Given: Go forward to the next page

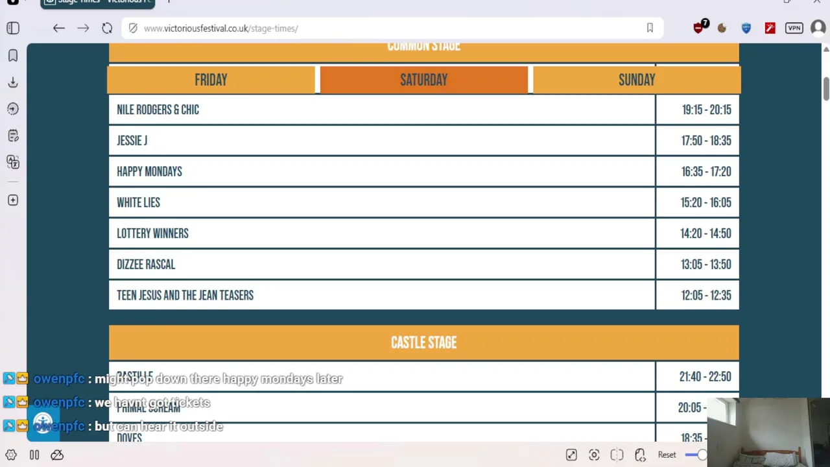Looking at the screenshot, I should pyautogui.click(x=83, y=28).
